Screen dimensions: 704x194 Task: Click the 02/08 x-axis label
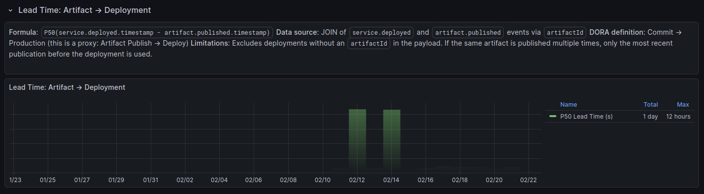288,180
